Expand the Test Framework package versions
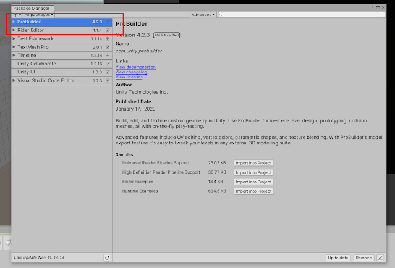395x268 pixels. pyautogui.click(x=14, y=38)
